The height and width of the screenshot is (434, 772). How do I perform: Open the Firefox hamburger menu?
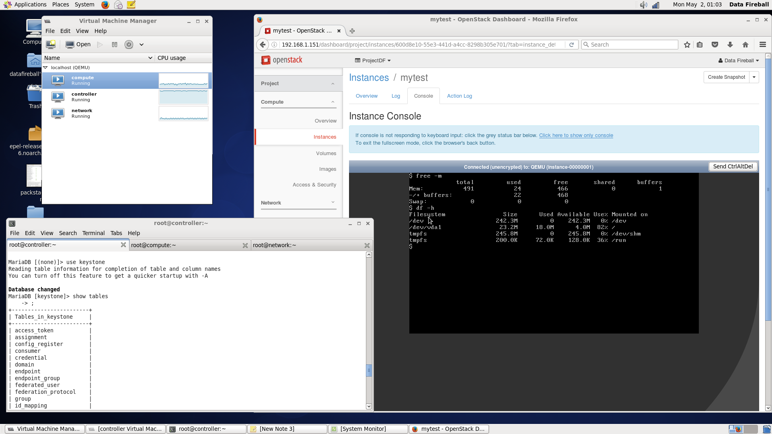(x=763, y=45)
